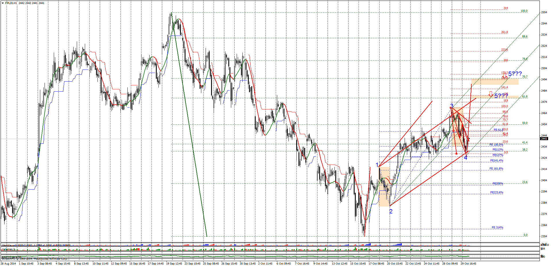This screenshot has height=266, width=551.
Task: Click the red down arrow beside lower 5???
Action: point(491,94)
